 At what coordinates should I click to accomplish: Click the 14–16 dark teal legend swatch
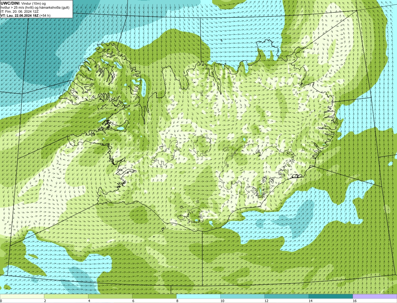click(x=331, y=296)
